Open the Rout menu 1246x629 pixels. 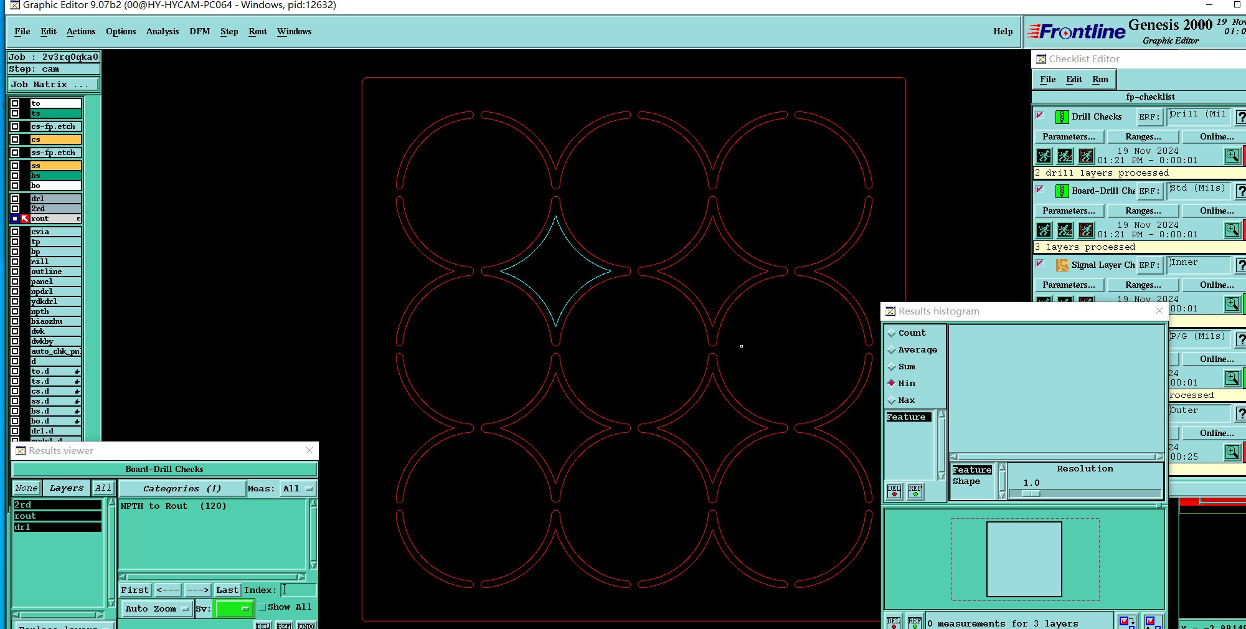tap(258, 31)
